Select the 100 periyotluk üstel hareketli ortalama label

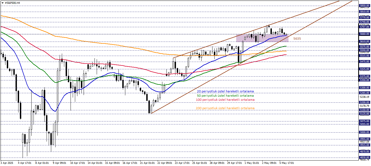click(225, 100)
